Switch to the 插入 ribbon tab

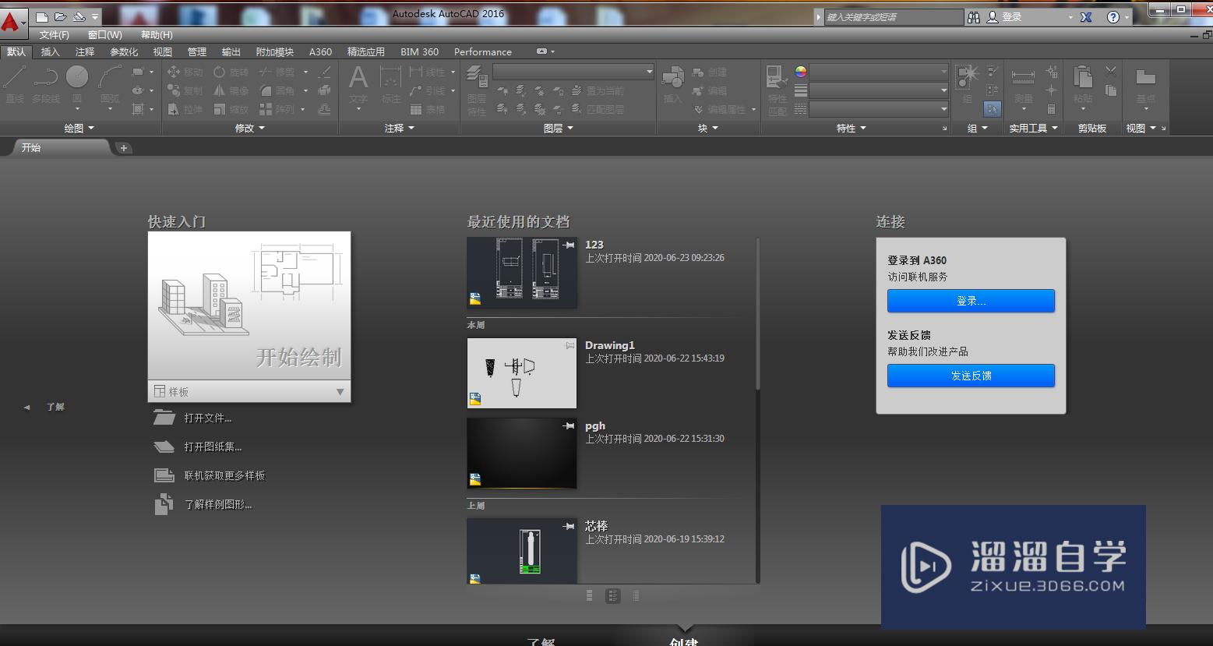50,51
